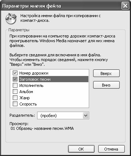Screen dimensions: 131x156
Task: Confirm settings with the OK button
Action: 81,149
